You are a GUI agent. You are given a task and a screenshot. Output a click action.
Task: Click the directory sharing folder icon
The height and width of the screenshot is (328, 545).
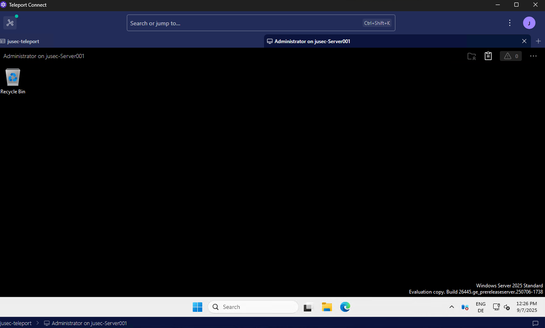point(471,56)
